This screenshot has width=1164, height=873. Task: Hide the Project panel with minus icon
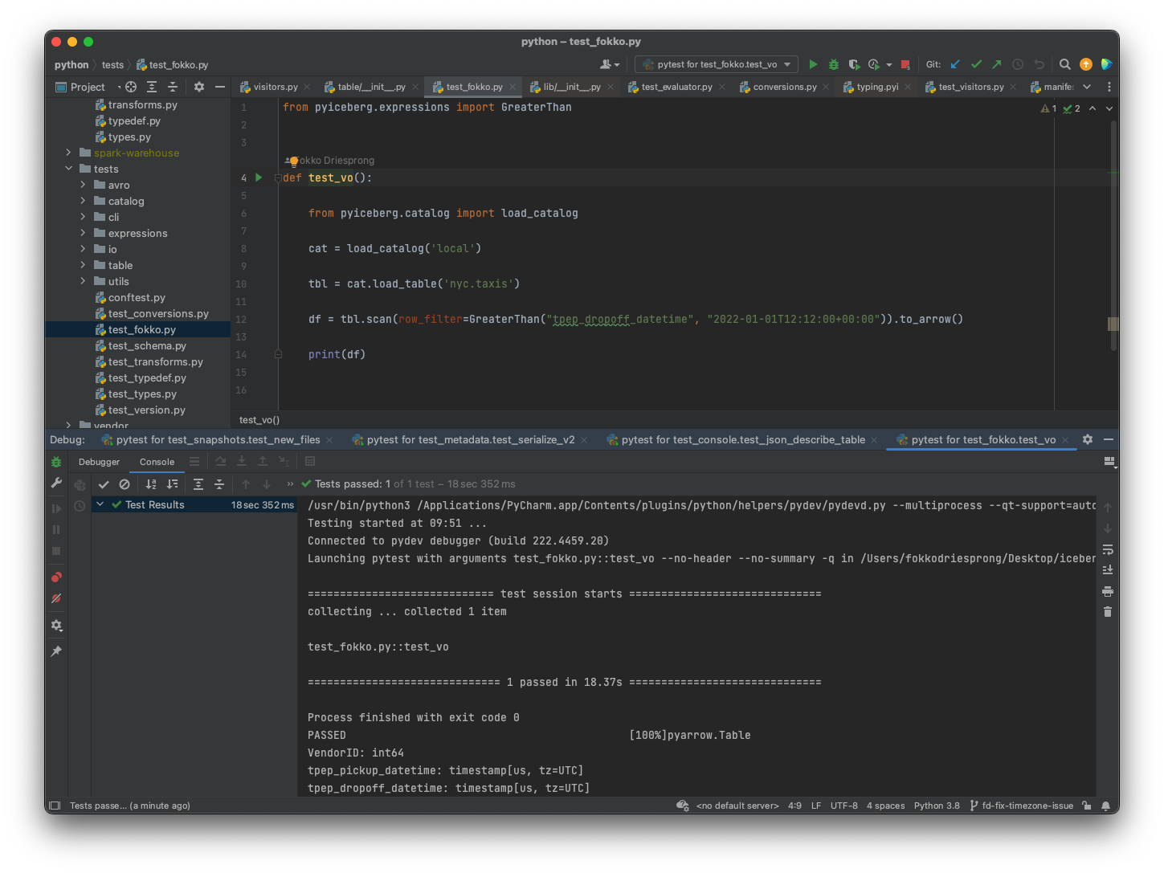click(x=220, y=87)
